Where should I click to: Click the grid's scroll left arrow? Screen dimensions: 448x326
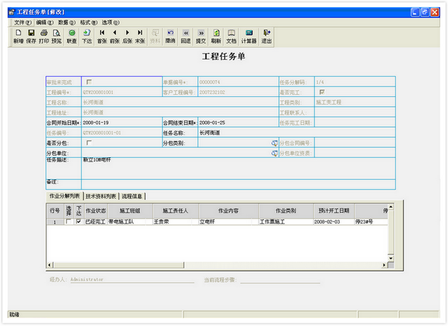(50, 265)
